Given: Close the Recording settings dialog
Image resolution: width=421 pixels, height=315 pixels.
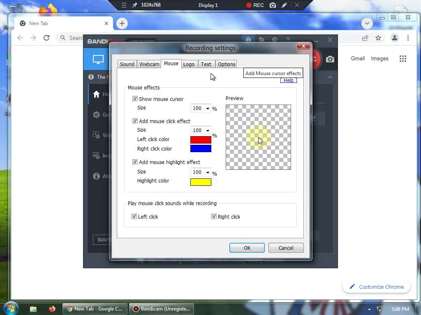Looking at the screenshot, I should click(x=304, y=46).
